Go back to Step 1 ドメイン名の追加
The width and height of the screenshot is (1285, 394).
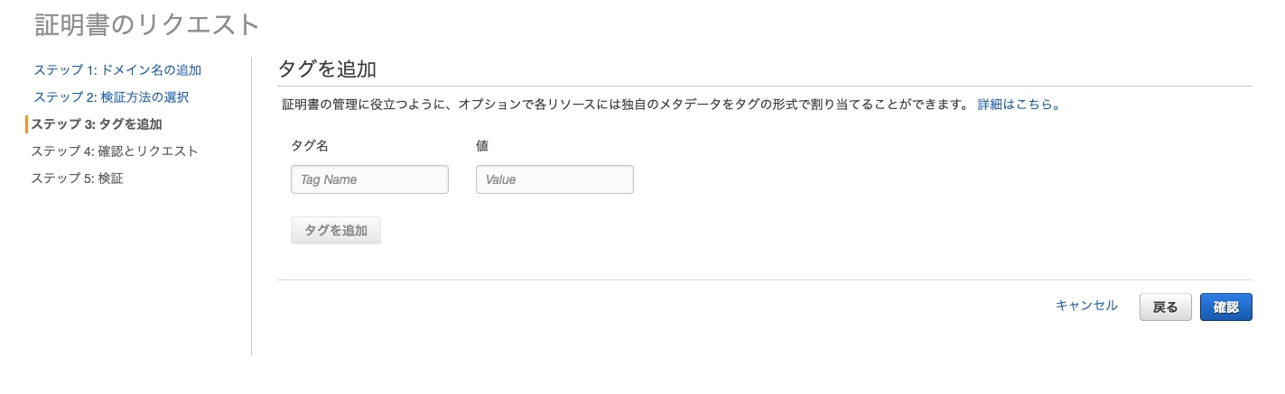click(117, 69)
